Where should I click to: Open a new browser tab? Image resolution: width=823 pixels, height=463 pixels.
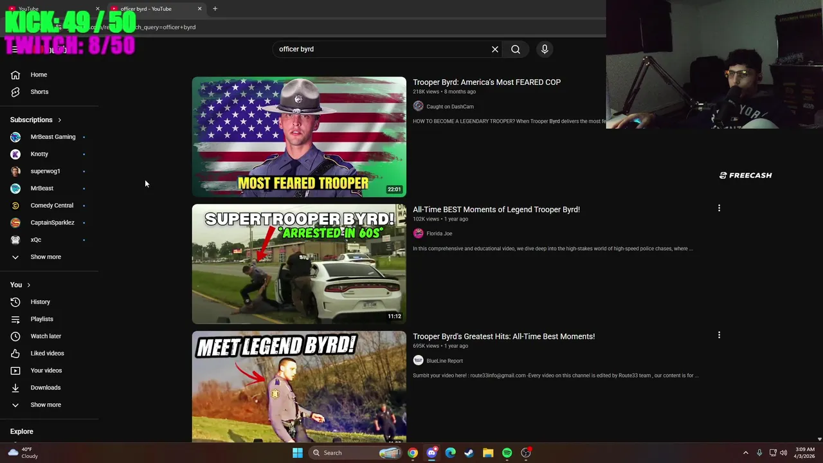click(215, 8)
